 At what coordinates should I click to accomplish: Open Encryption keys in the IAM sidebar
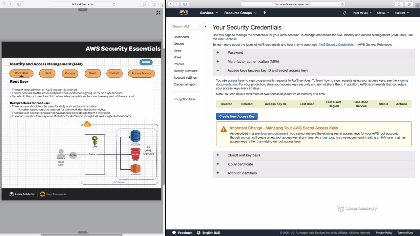(184, 99)
